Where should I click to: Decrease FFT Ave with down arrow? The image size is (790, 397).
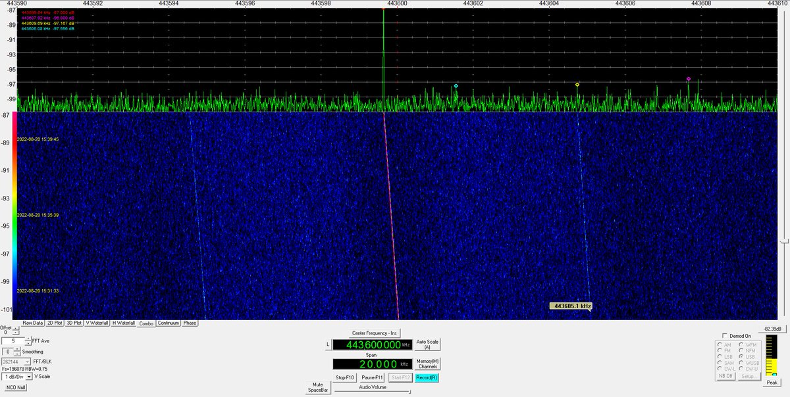(x=28, y=343)
